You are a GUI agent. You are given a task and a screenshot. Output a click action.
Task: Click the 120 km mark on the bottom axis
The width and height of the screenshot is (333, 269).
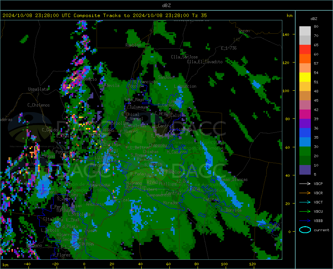coord(252,264)
